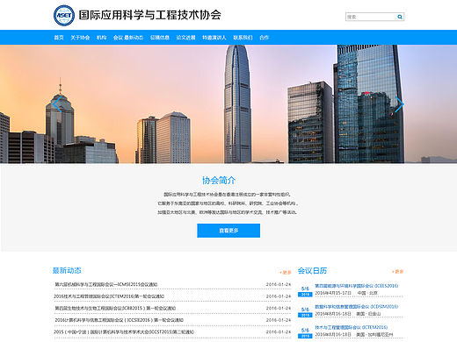Open the 合作 menu item
This screenshot has height=342, width=457.
click(x=264, y=38)
